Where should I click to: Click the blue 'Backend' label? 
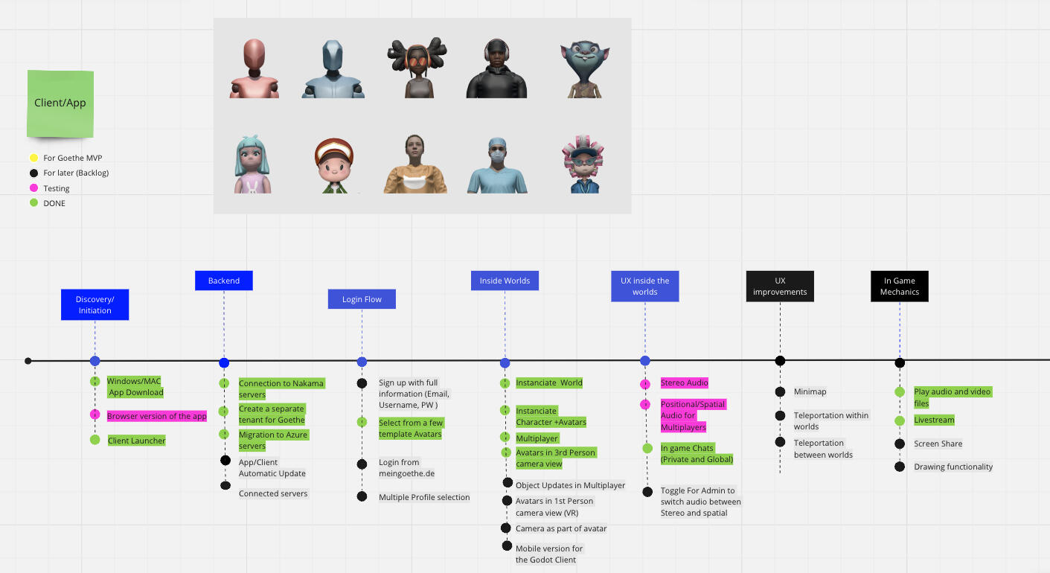point(224,281)
